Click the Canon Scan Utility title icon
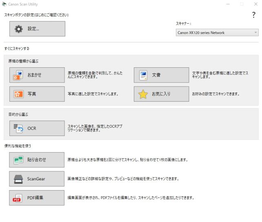The height and width of the screenshot is (222, 262). 4,4
